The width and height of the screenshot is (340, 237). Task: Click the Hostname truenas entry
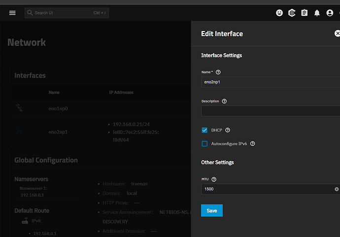coord(125,184)
